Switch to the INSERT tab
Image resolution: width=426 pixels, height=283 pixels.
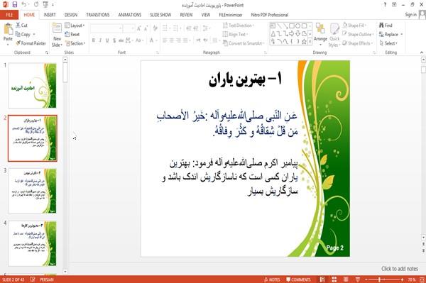tap(50, 15)
